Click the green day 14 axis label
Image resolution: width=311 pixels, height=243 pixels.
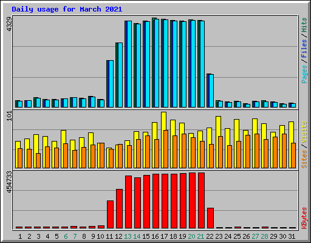(137, 236)
